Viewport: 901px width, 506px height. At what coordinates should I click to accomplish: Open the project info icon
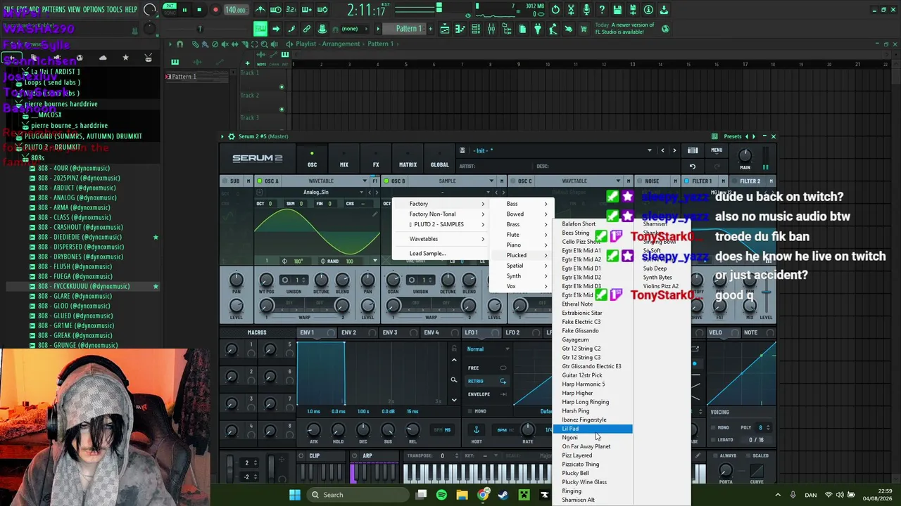point(648,10)
